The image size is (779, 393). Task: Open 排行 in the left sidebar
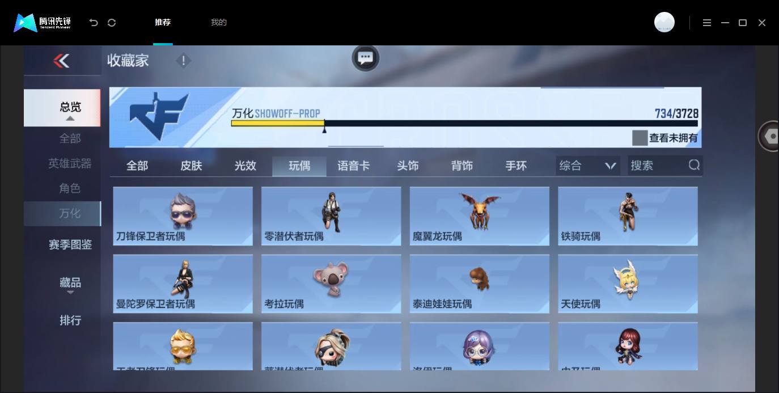pos(70,320)
